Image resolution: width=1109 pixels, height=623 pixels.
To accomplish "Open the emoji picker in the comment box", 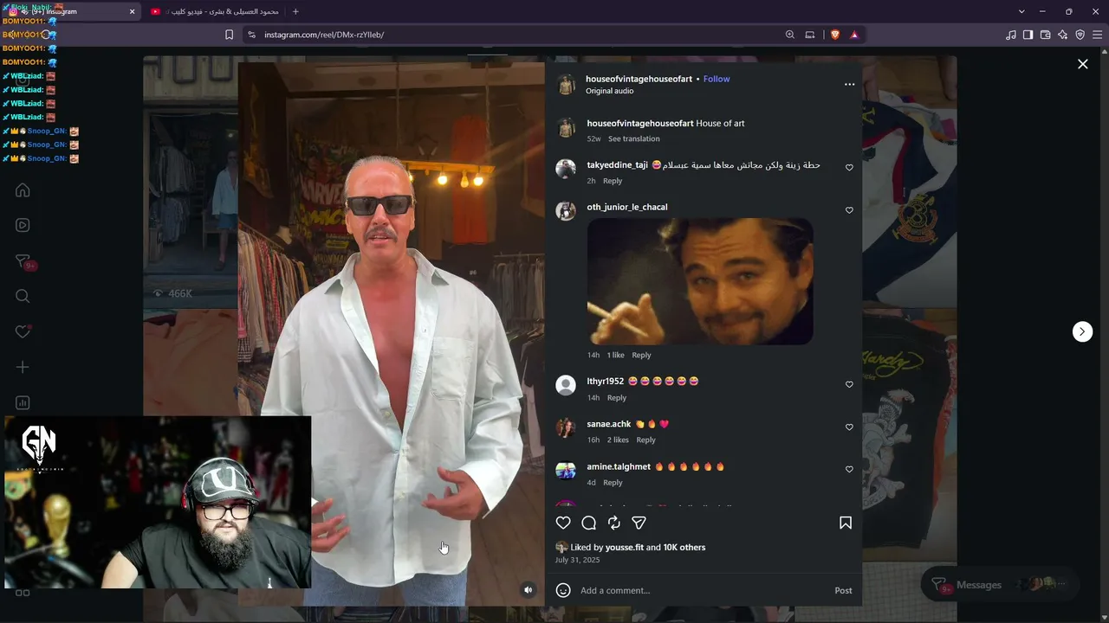I will 563,590.
